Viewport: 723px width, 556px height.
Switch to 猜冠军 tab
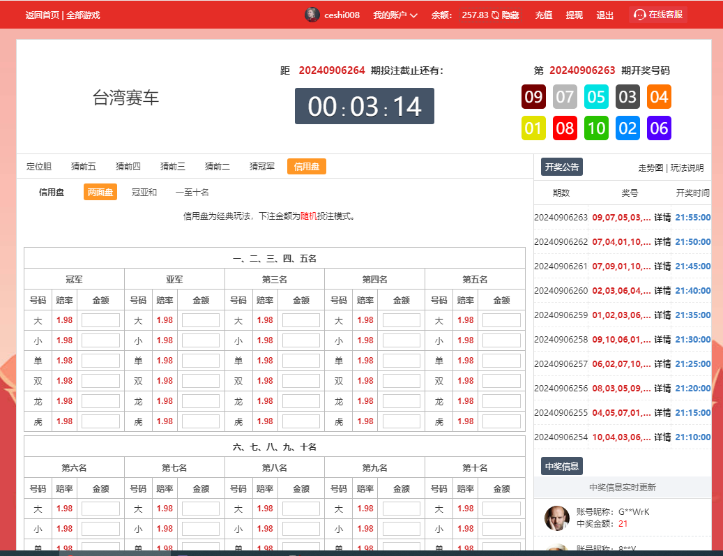(262, 167)
